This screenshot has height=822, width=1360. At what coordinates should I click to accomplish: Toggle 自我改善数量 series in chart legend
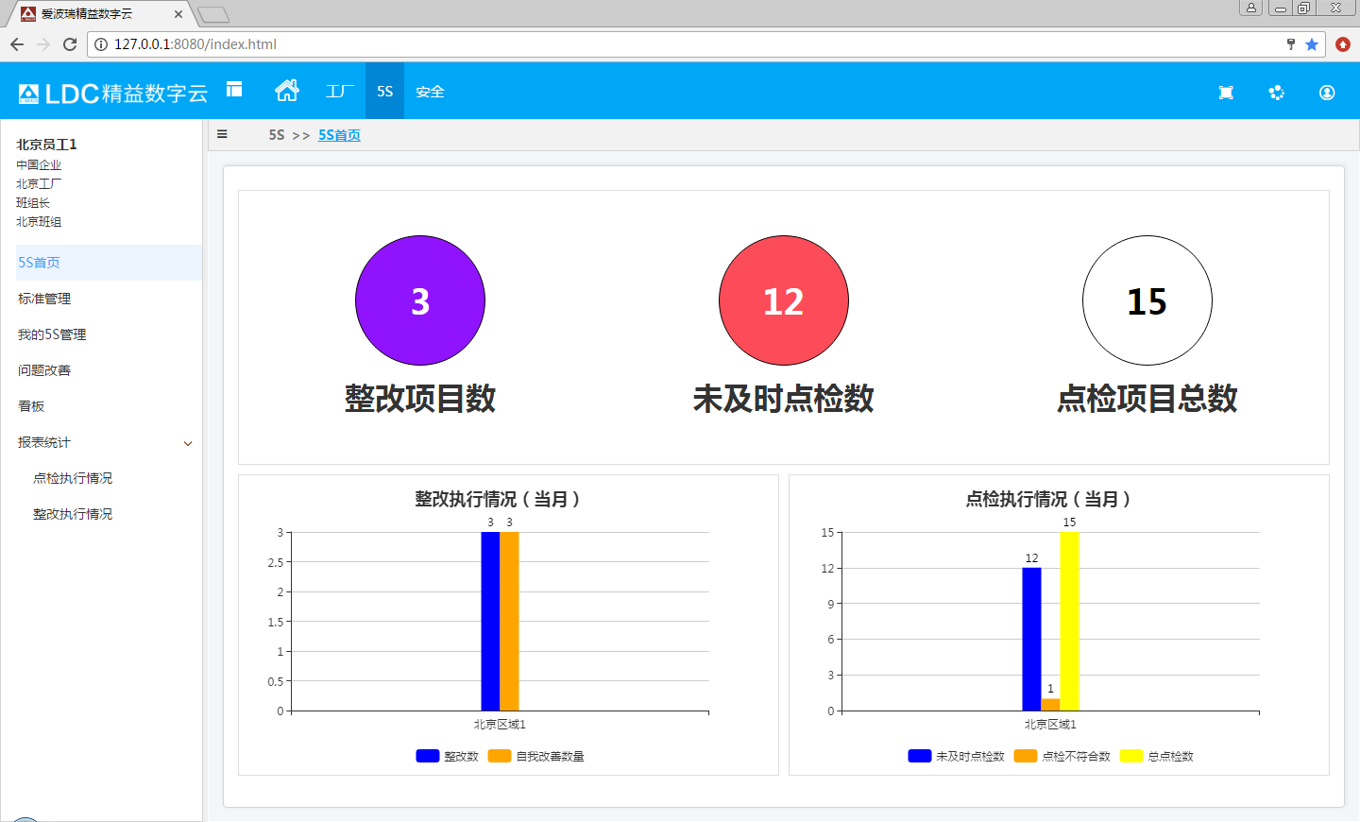coord(536,756)
